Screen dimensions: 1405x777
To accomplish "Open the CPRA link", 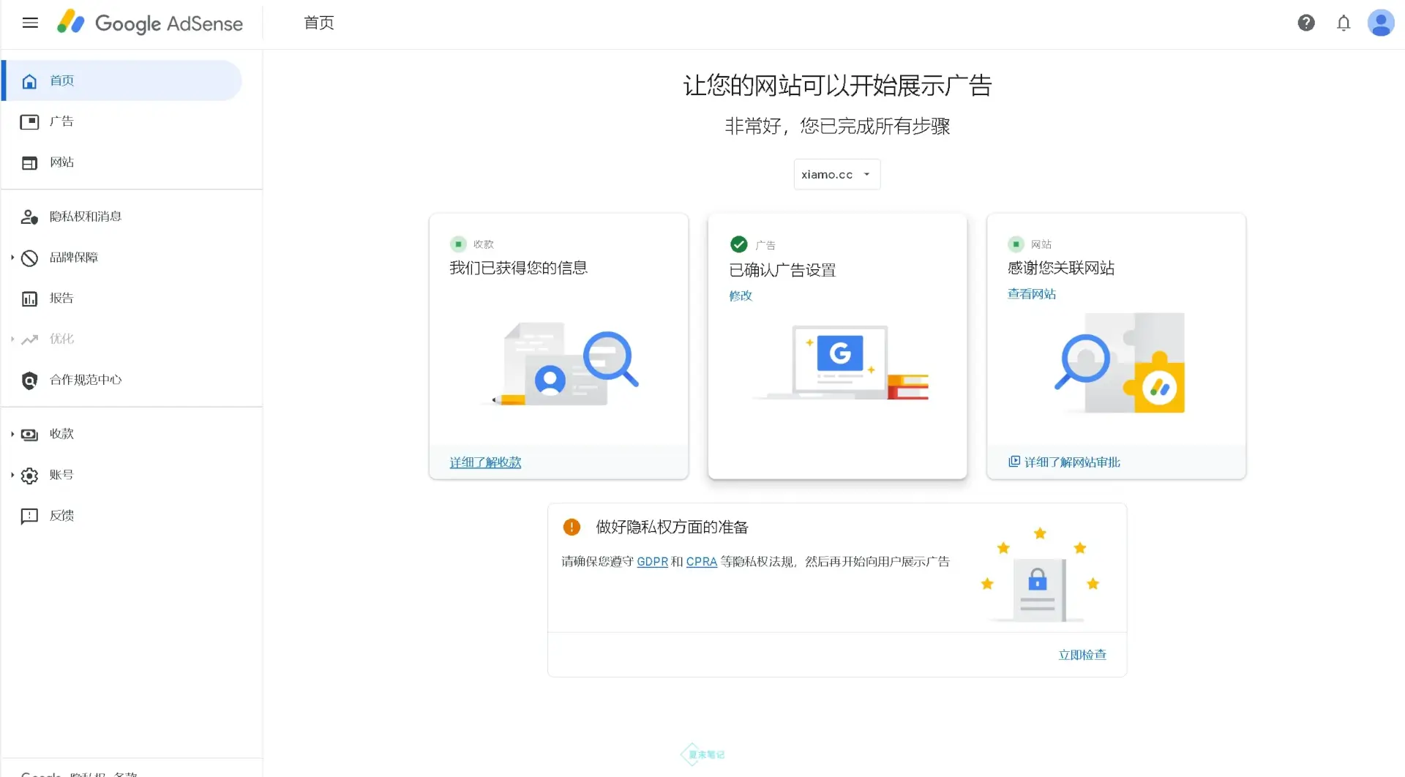I will (x=701, y=561).
